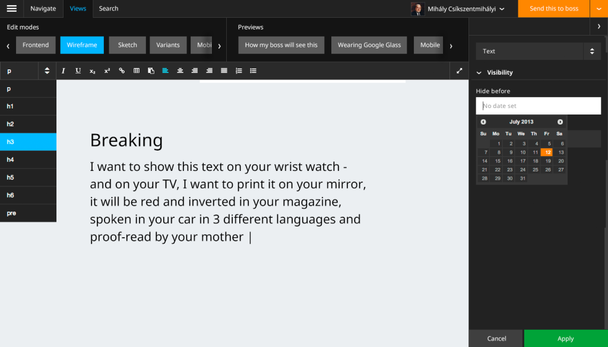
Task: Open the Search tab
Action: pos(109,8)
